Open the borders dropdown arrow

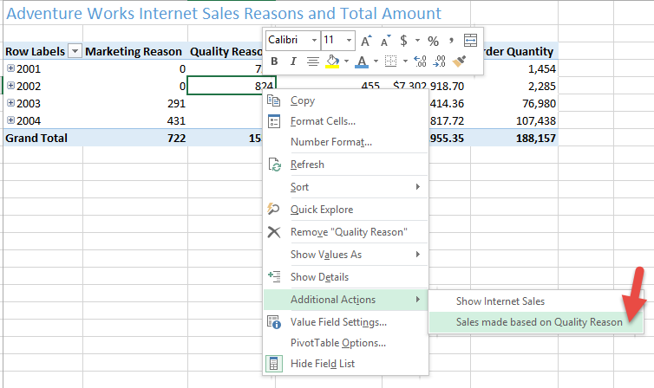pyautogui.click(x=405, y=61)
